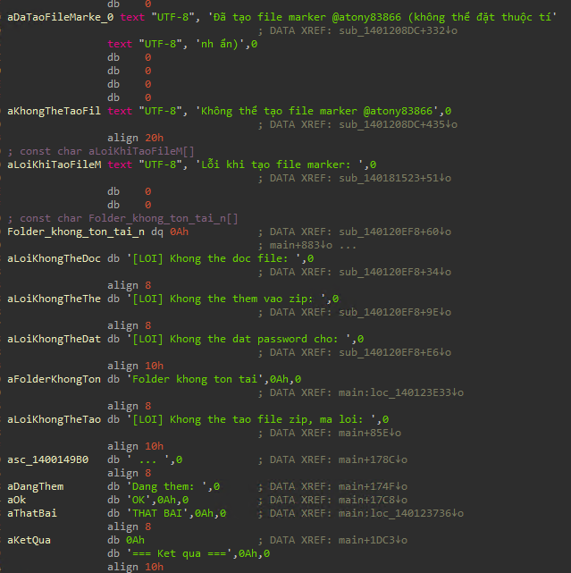This screenshot has width=571, height=573.
Task: Follow the sub_1401208DC+332 cross reference
Action: tap(398, 30)
